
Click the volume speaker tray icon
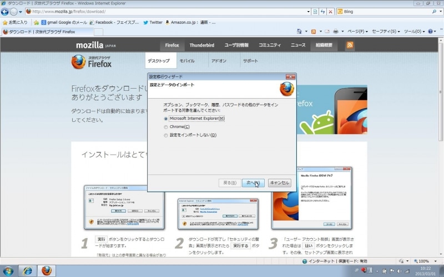click(399, 271)
